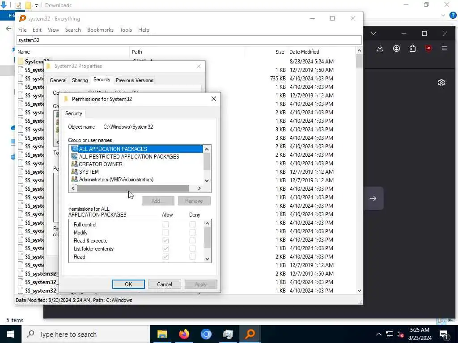Screen dimensions: 458x343
Task: Click the uBlock Origin shield icon
Action: point(428,48)
